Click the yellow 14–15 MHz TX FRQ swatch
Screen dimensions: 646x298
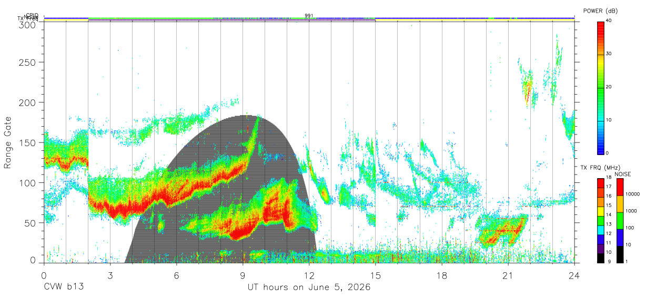(x=601, y=211)
